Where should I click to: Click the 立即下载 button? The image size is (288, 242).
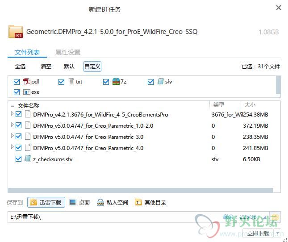pos(258,233)
